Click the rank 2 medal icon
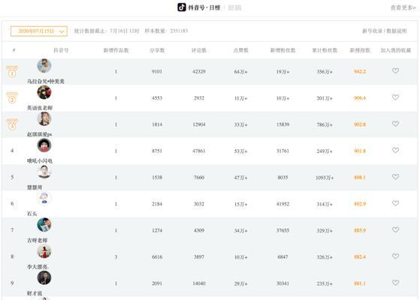 coord(12,97)
